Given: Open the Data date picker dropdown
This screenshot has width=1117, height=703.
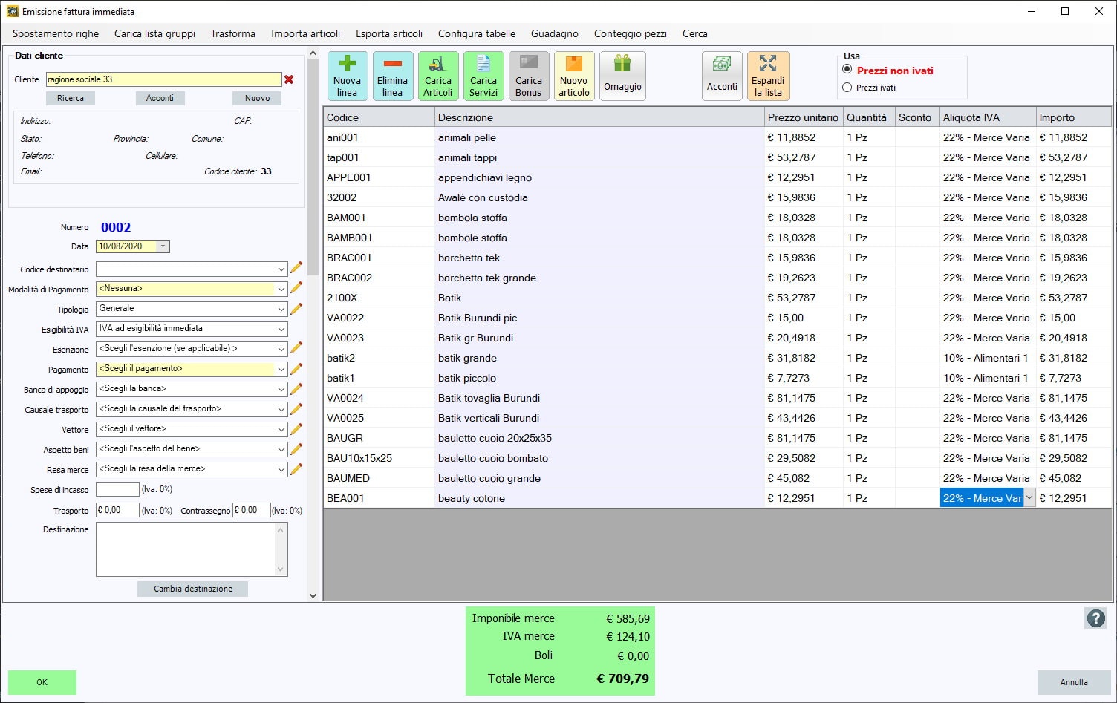Looking at the screenshot, I should pos(163,246).
